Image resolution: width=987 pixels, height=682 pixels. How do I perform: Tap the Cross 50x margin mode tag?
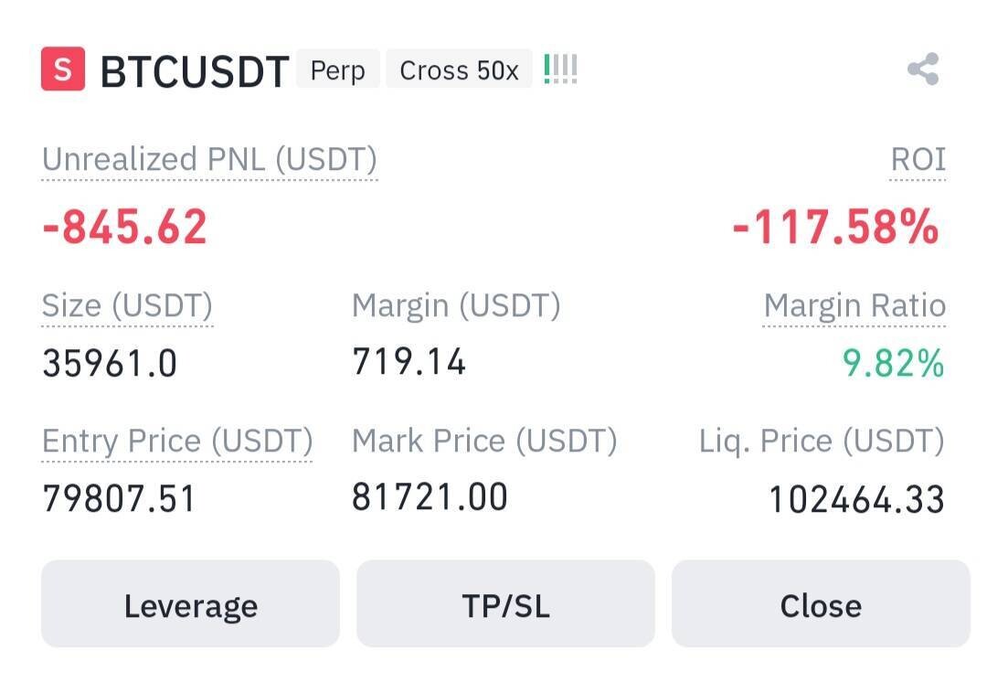point(459,70)
